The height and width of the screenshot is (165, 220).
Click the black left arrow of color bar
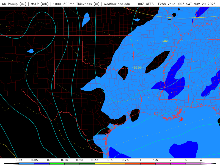(x=12, y=164)
